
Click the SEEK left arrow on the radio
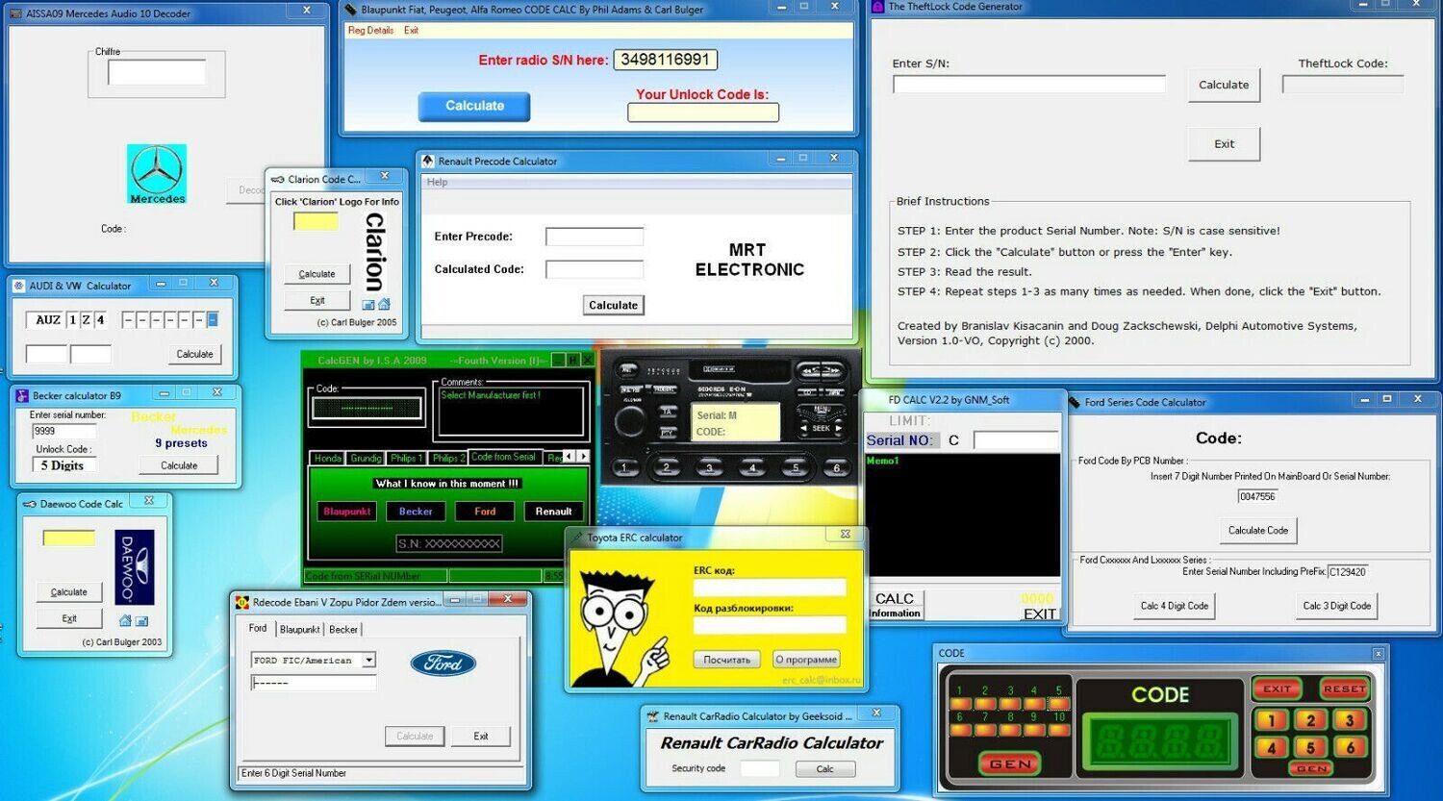pyautogui.click(x=804, y=427)
